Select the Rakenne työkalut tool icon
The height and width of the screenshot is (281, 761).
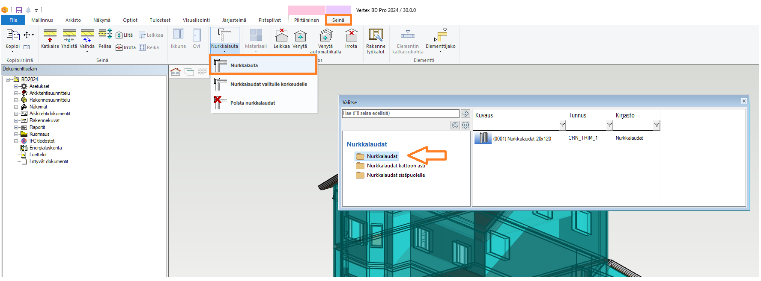(x=376, y=35)
